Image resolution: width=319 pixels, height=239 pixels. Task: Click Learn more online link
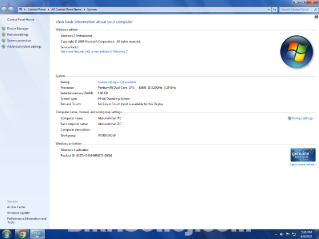(303, 164)
